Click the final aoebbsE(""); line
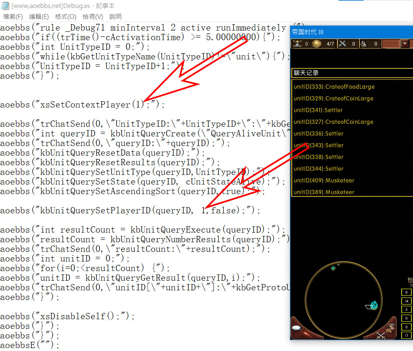413x351 pixels. [x=30, y=345]
